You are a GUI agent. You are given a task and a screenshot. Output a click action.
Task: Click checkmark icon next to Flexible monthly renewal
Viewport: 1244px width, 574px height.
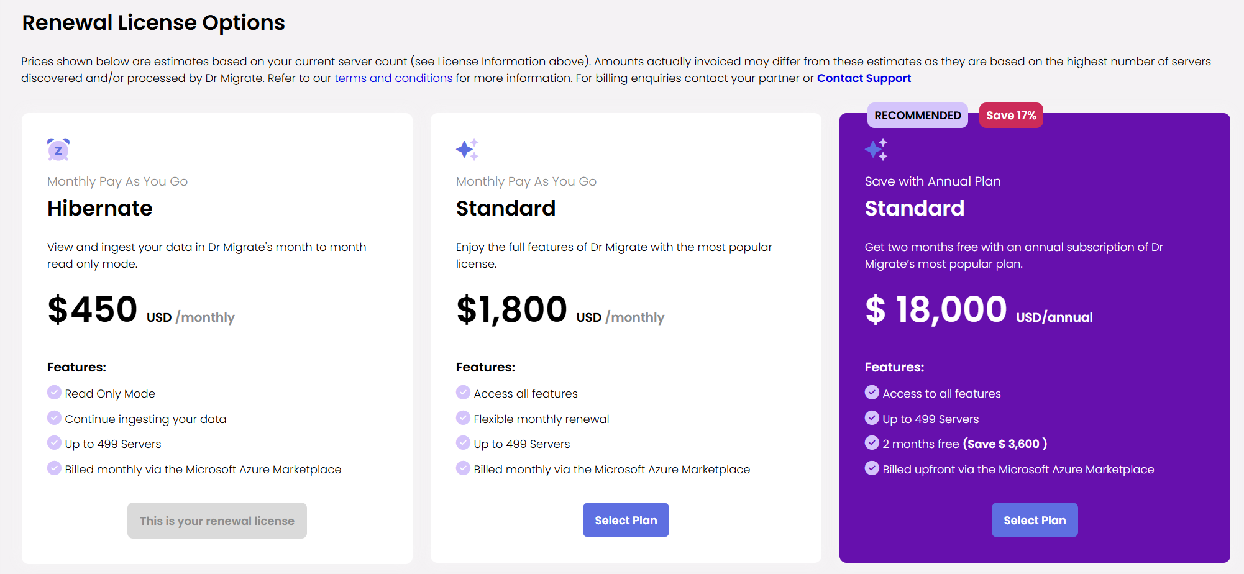click(x=463, y=418)
